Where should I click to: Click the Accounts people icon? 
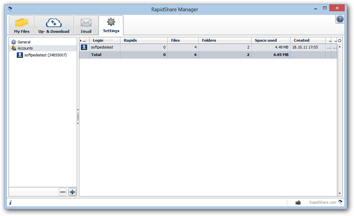pos(13,48)
